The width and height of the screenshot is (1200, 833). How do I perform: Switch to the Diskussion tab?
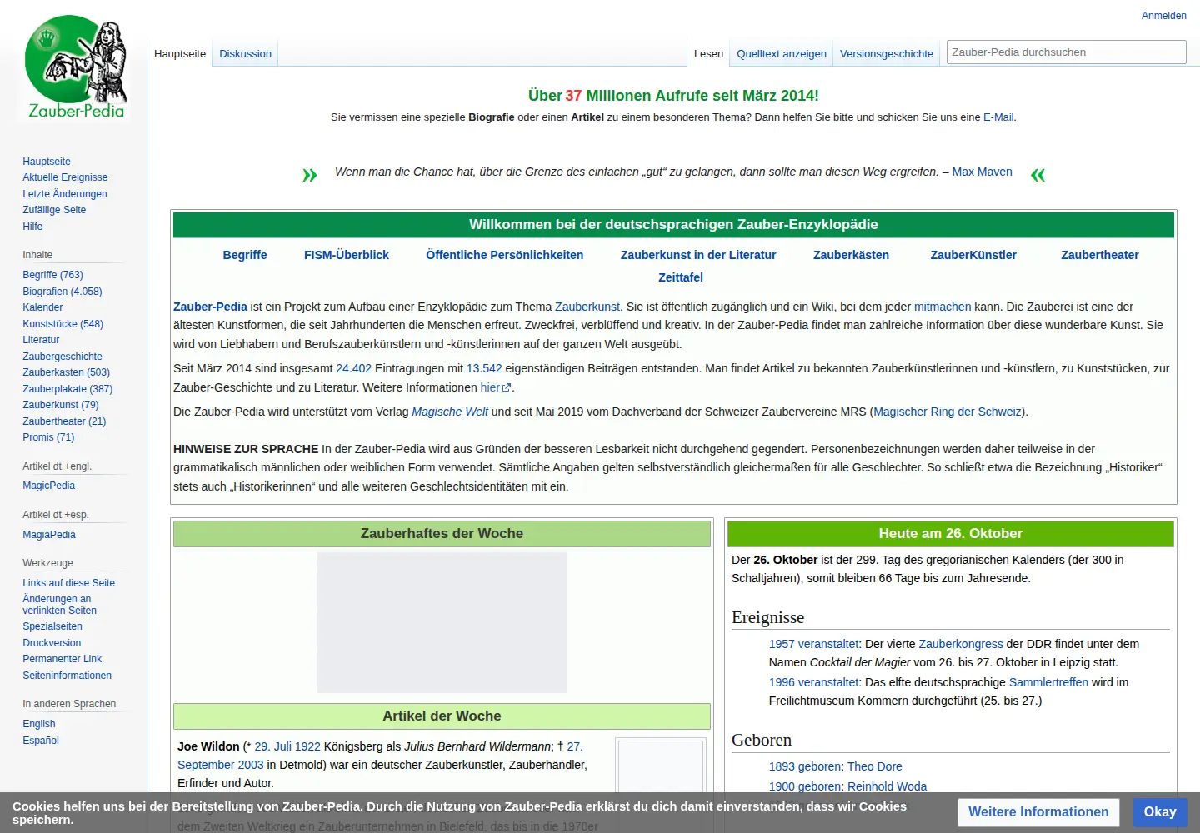click(x=246, y=53)
